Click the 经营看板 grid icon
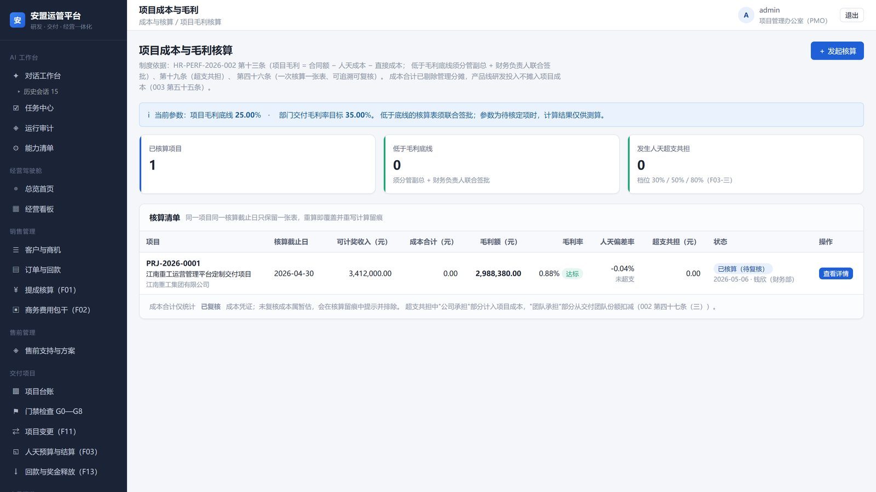Image resolution: width=876 pixels, height=492 pixels. [x=16, y=209]
